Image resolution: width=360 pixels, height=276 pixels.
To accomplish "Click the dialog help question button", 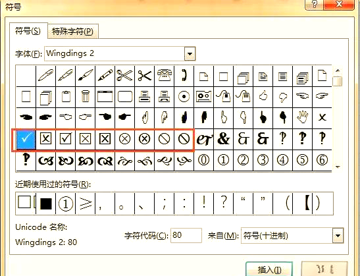I will 315,4.
